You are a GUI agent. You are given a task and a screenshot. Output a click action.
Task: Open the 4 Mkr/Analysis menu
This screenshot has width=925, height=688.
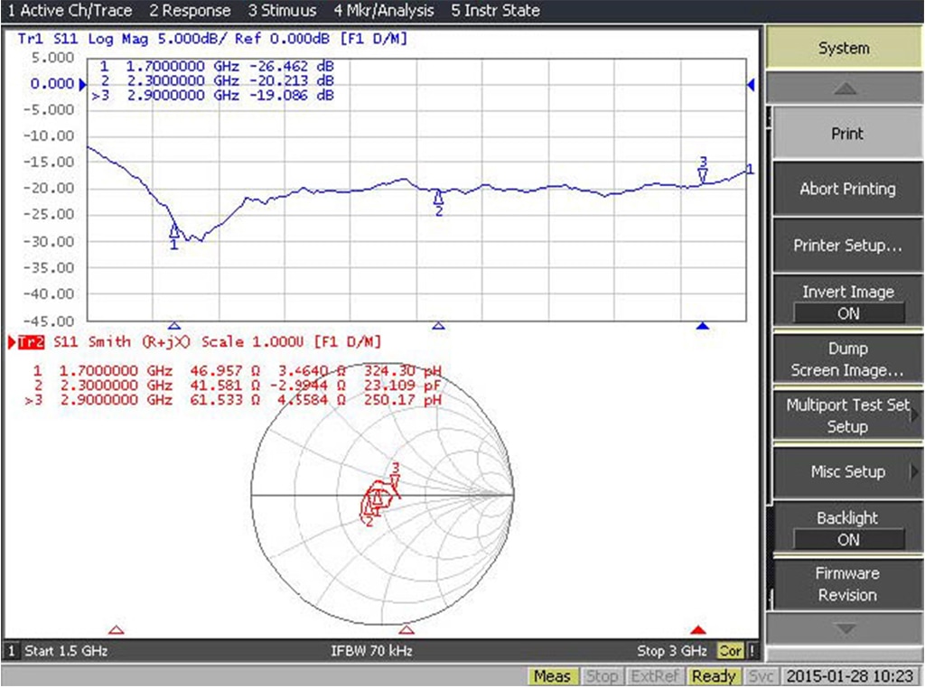pyautogui.click(x=383, y=11)
